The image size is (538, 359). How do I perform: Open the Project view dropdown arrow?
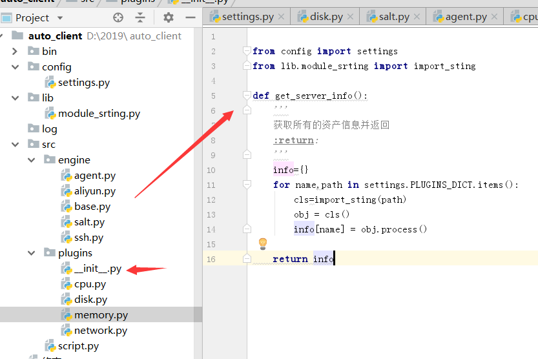point(60,18)
